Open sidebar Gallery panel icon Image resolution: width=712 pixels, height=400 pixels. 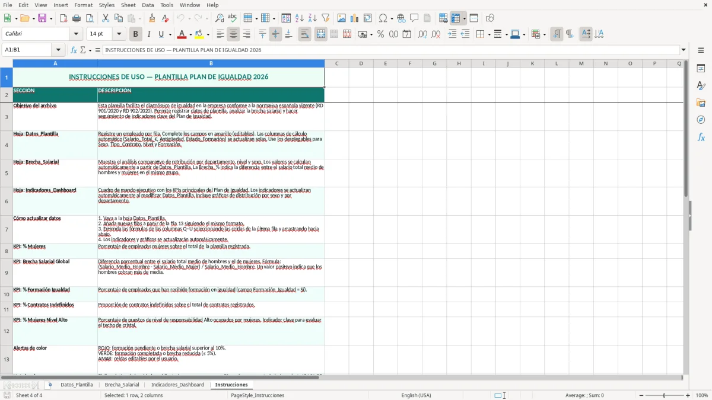pyautogui.click(x=701, y=103)
